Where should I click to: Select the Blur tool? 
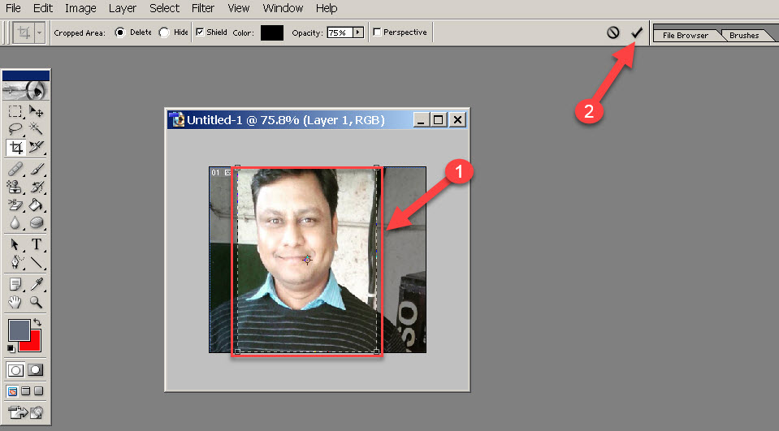[x=15, y=223]
